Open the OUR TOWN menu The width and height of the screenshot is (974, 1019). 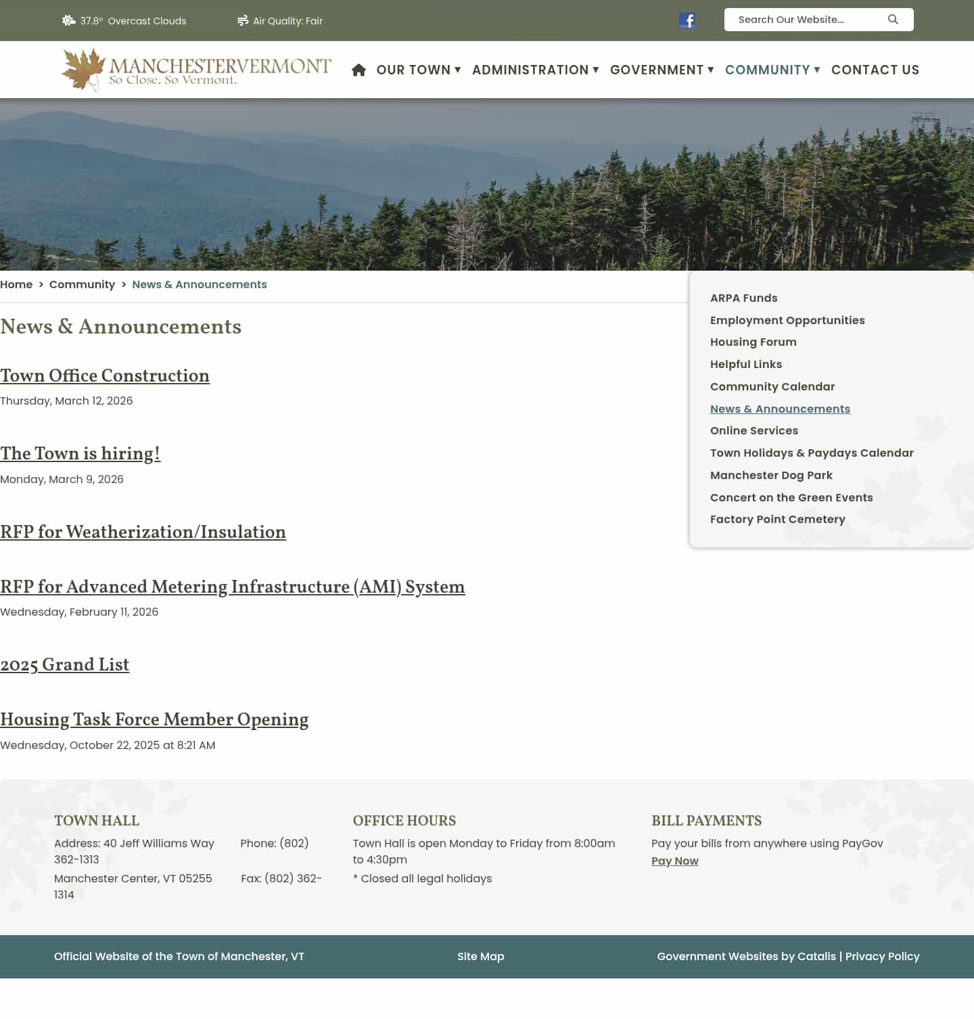point(413,70)
